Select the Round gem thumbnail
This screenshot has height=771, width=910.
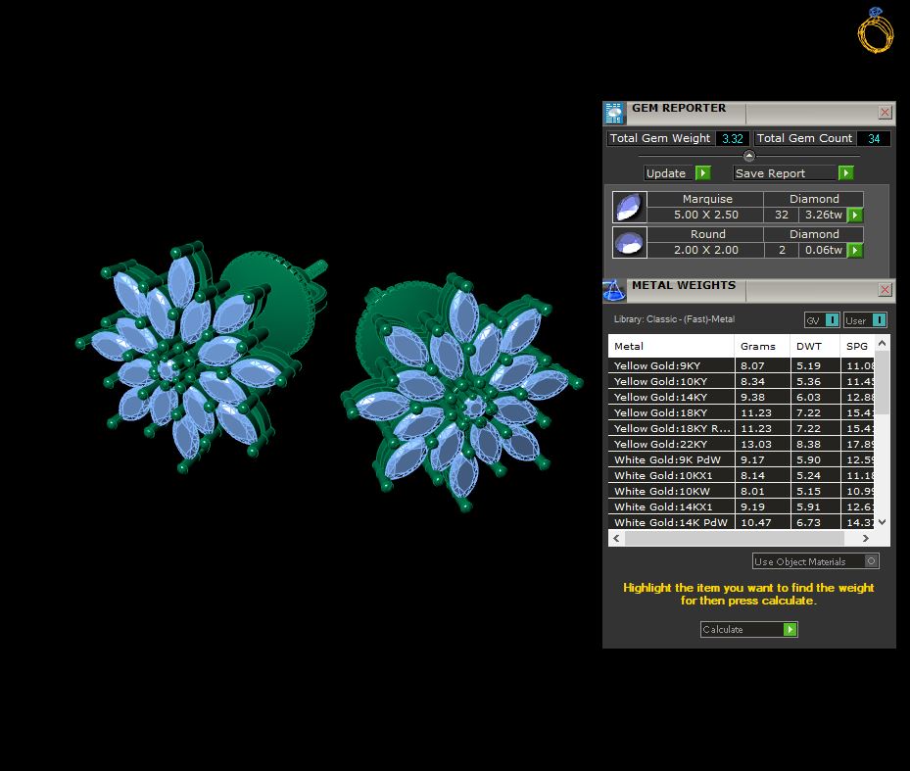coord(630,242)
